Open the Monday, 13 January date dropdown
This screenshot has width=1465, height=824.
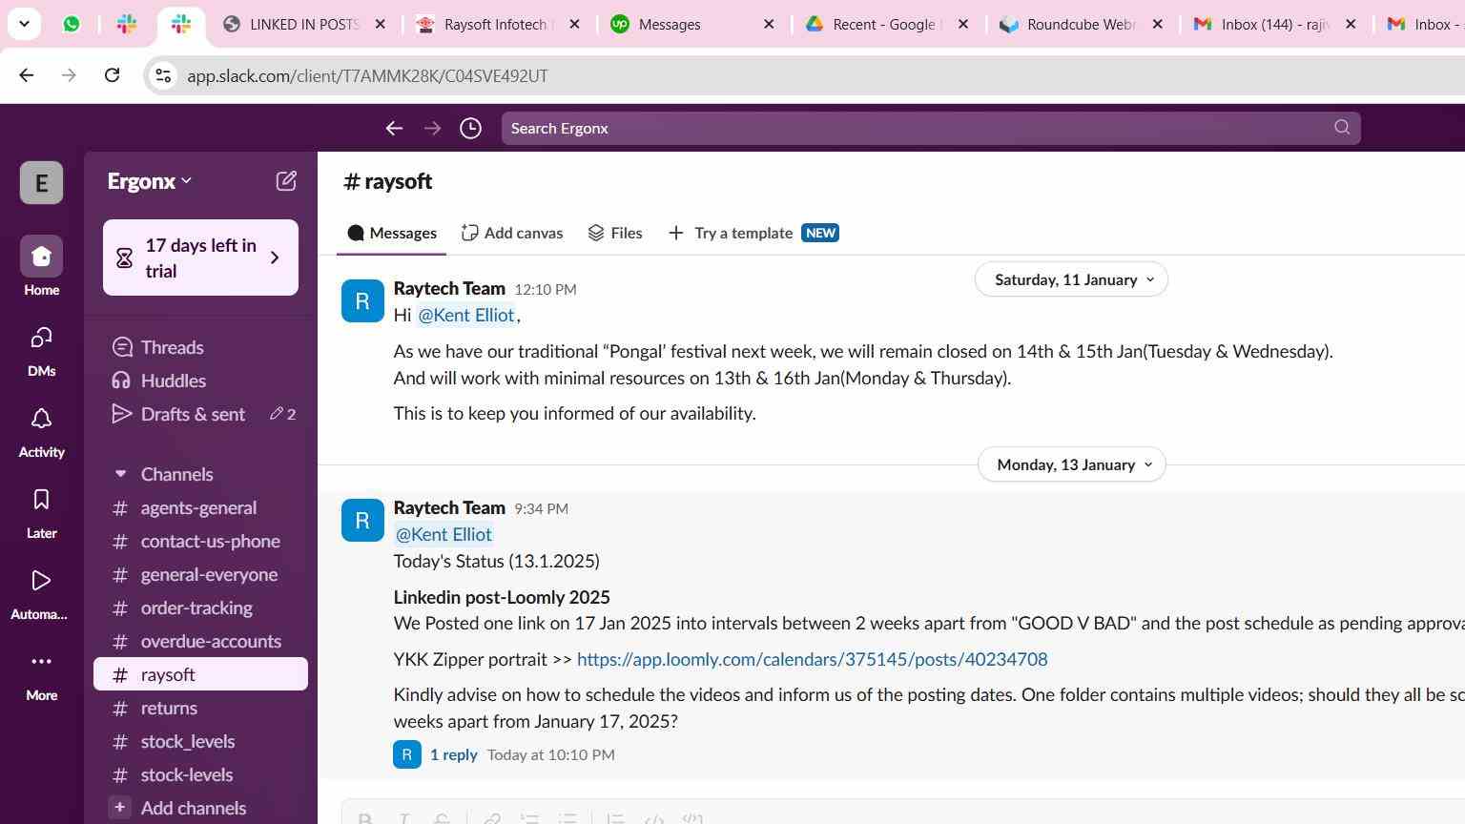point(1072,464)
